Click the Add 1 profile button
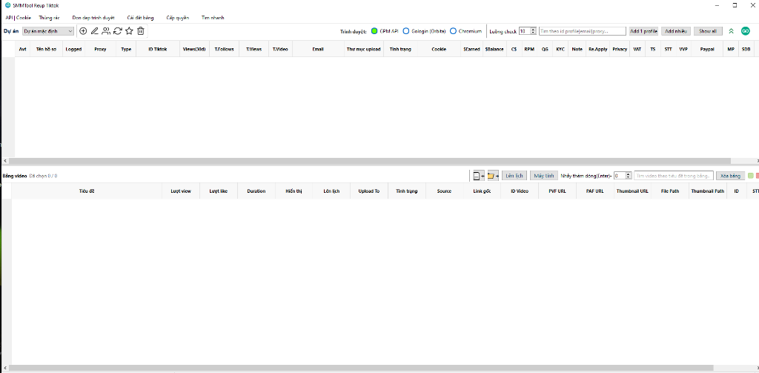 coord(643,31)
